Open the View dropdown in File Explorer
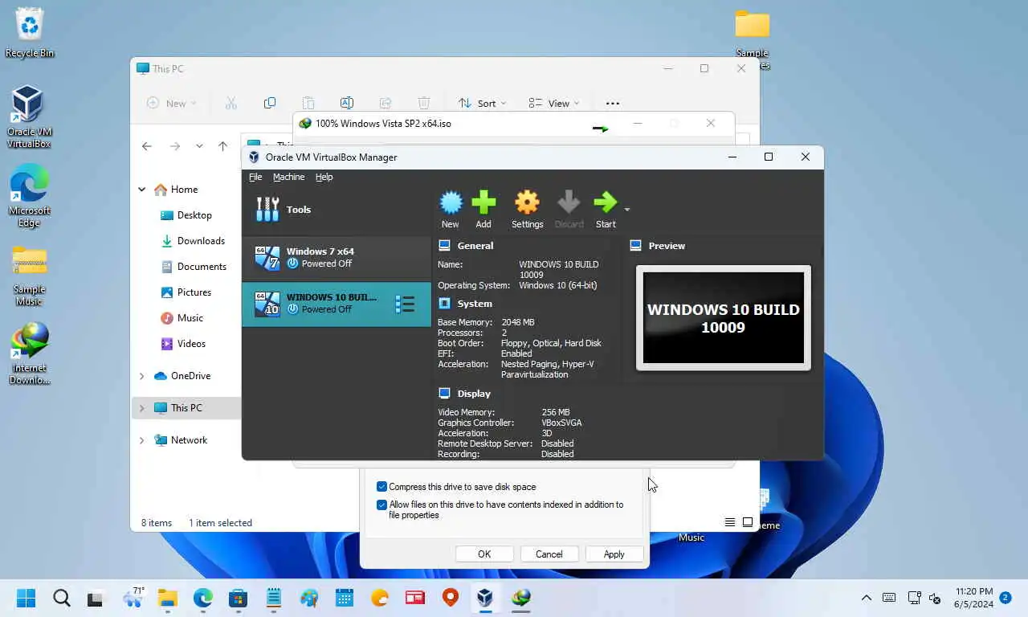 [x=554, y=103]
